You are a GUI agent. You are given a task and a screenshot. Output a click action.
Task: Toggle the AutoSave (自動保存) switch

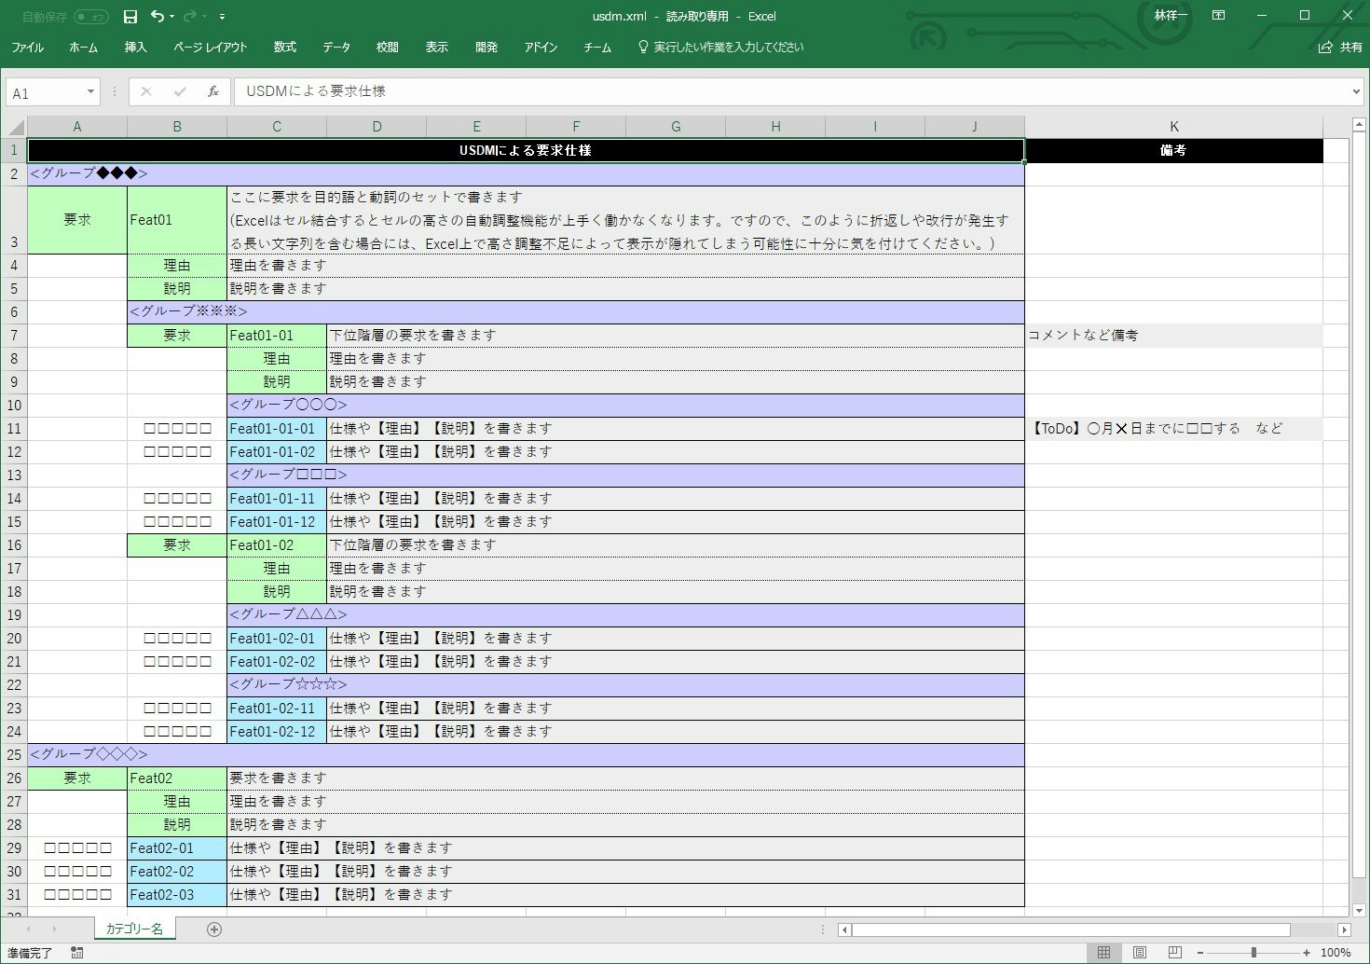pos(91,17)
